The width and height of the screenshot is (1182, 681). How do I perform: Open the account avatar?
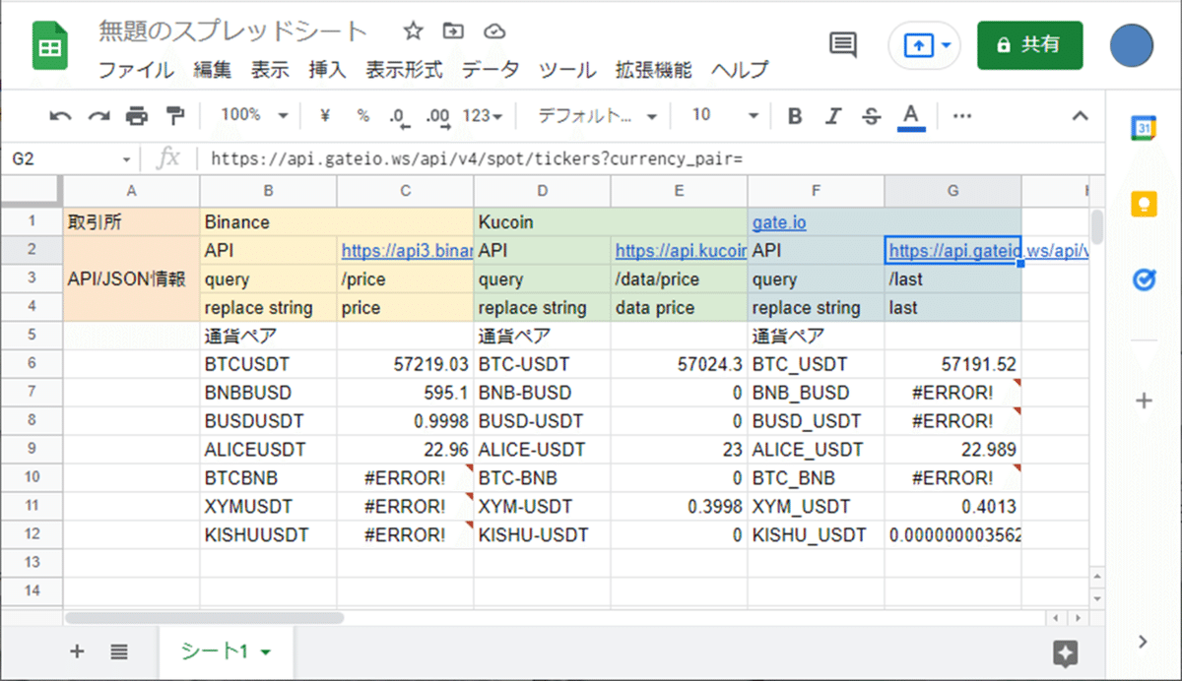click(x=1131, y=45)
